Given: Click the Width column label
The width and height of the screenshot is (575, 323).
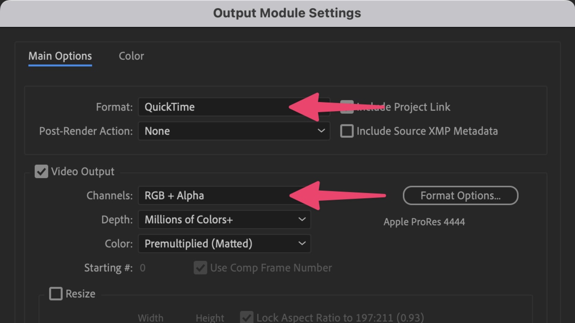Looking at the screenshot, I should [x=151, y=318].
